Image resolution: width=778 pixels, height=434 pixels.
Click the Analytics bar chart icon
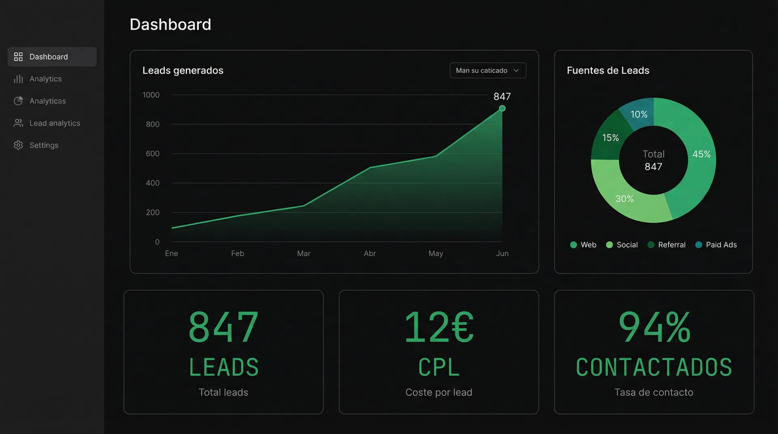coord(18,79)
